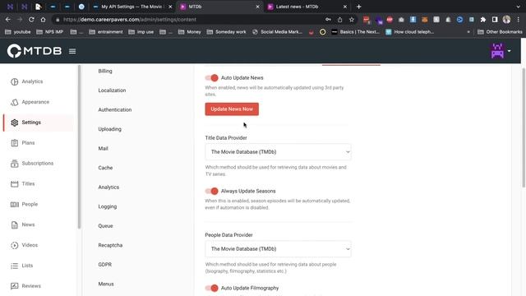
Task: Click the Update News Now button
Action: coord(232,109)
